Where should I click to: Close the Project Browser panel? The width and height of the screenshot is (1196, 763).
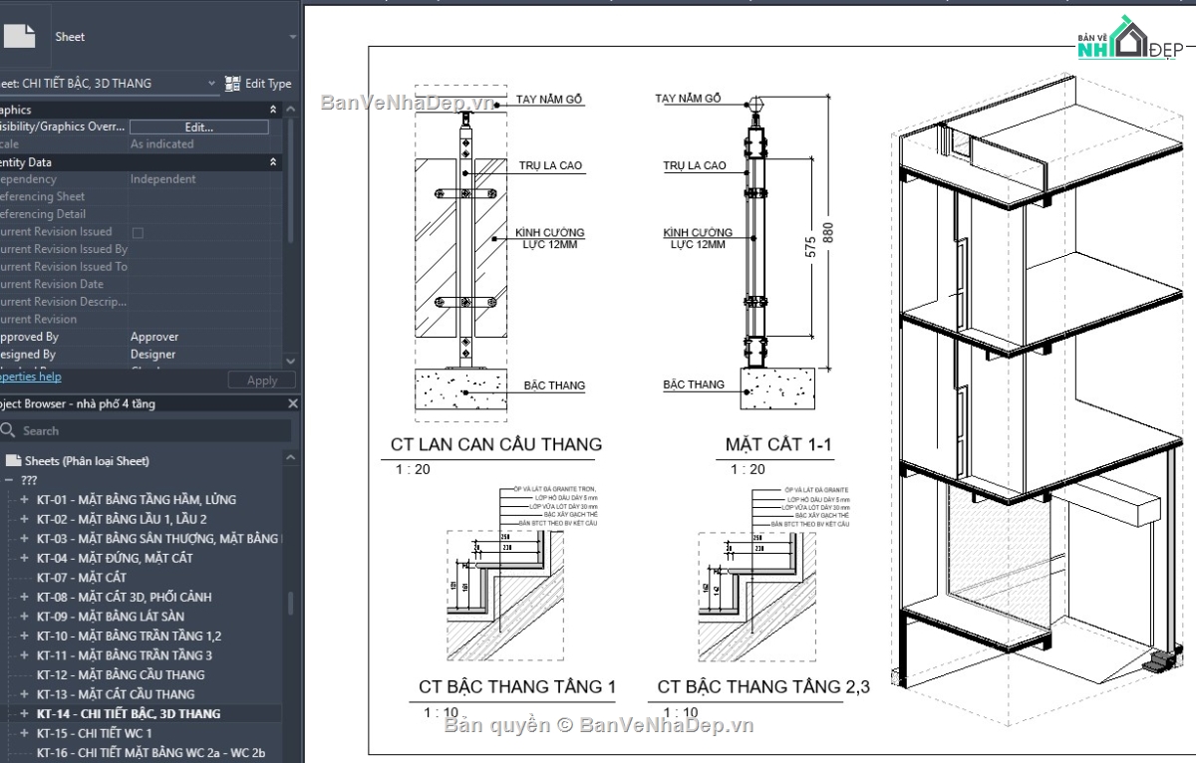point(293,403)
